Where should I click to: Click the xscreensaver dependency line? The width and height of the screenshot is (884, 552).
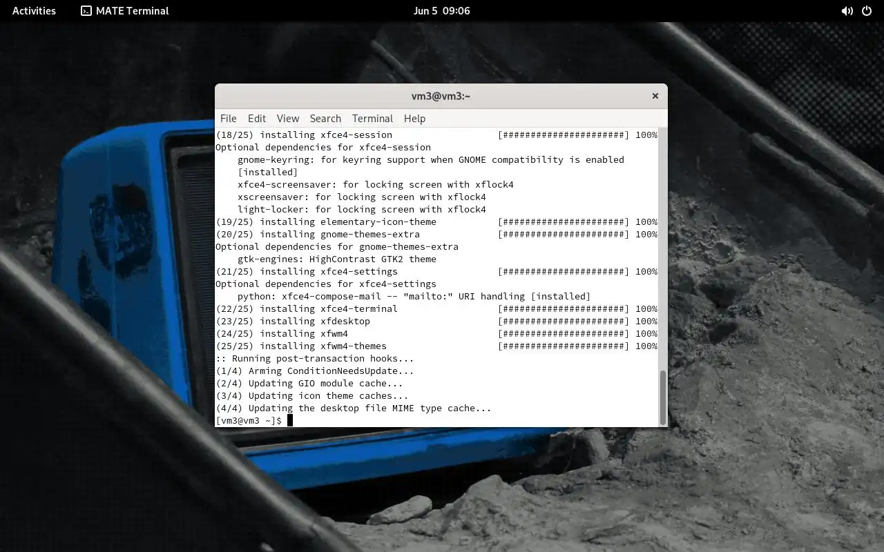362,197
